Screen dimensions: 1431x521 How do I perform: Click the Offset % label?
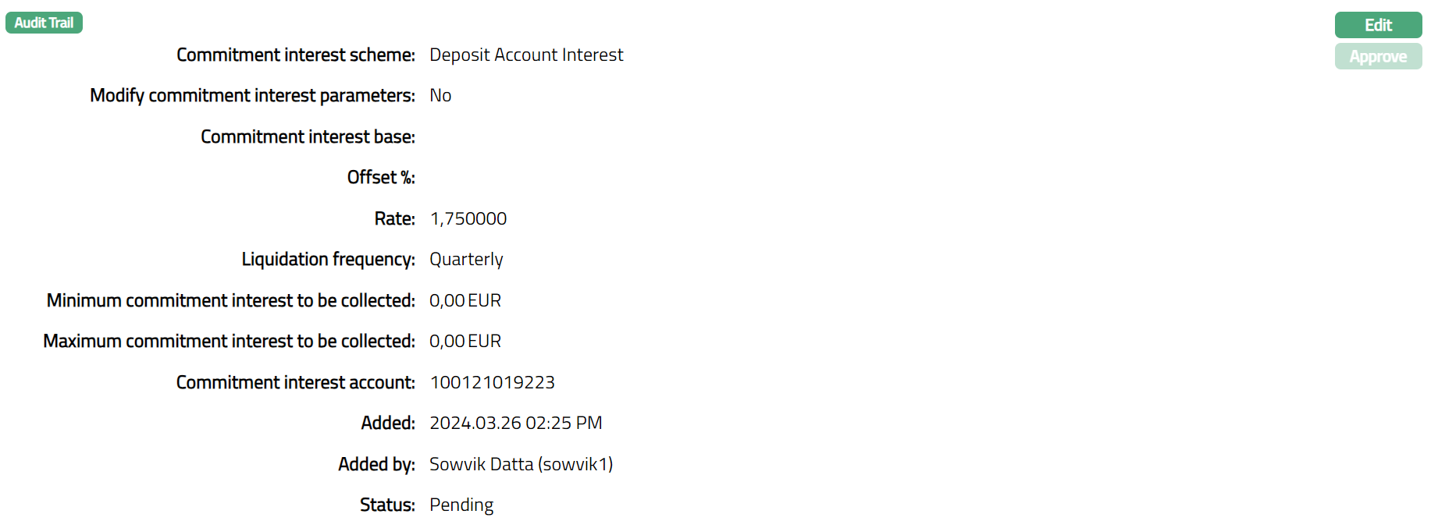(x=381, y=178)
